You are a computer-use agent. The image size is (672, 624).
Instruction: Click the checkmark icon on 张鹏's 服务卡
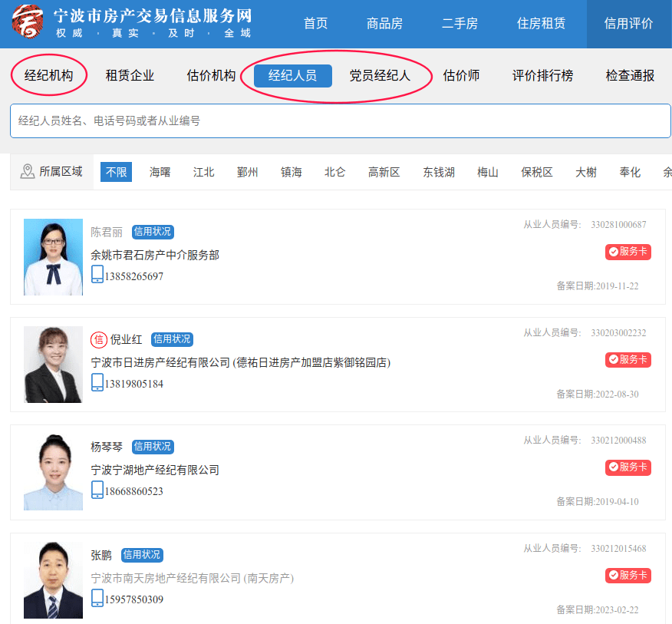[613, 575]
